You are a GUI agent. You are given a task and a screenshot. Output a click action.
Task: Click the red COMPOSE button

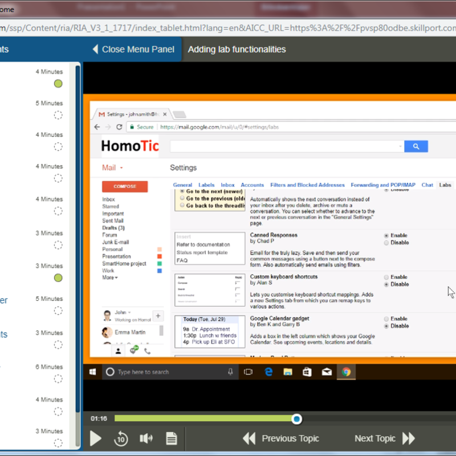pos(125,186)
